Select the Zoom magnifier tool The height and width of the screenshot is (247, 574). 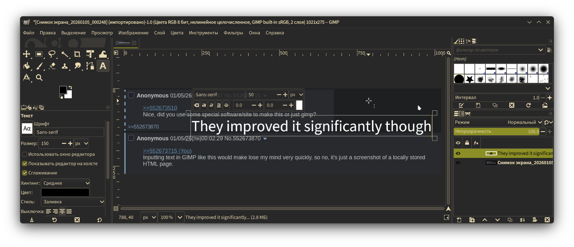click(39, 78)
